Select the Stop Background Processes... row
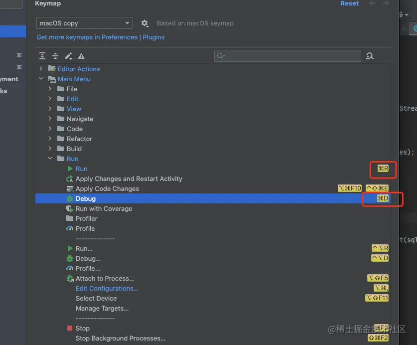The width and height of the screenshot is (417, 345). coord(213,338)
